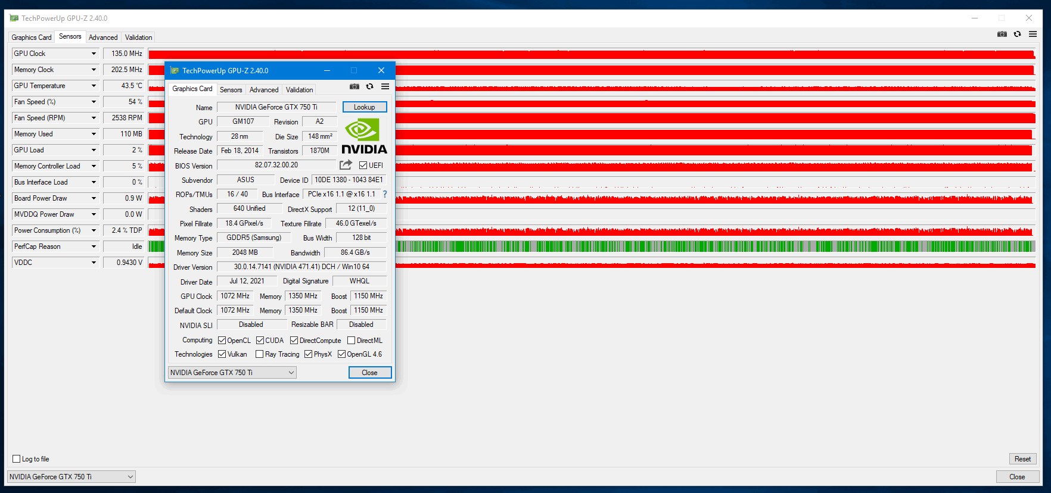
Task: Toggle the Vulkan checkbox
Action: pyautogui.click(x=222, y=354)
